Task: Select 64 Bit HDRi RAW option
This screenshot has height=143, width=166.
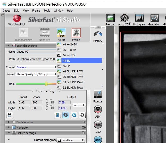Action: [x=79, y=82]
